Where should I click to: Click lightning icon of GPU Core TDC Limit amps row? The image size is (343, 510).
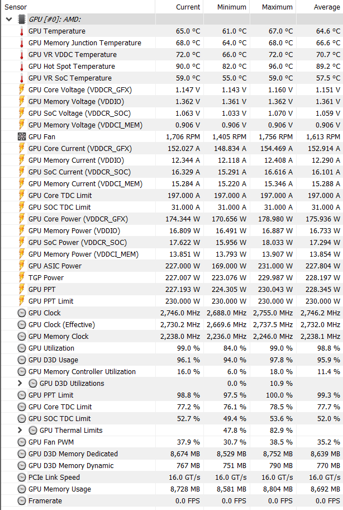click(x=21, y=195)
